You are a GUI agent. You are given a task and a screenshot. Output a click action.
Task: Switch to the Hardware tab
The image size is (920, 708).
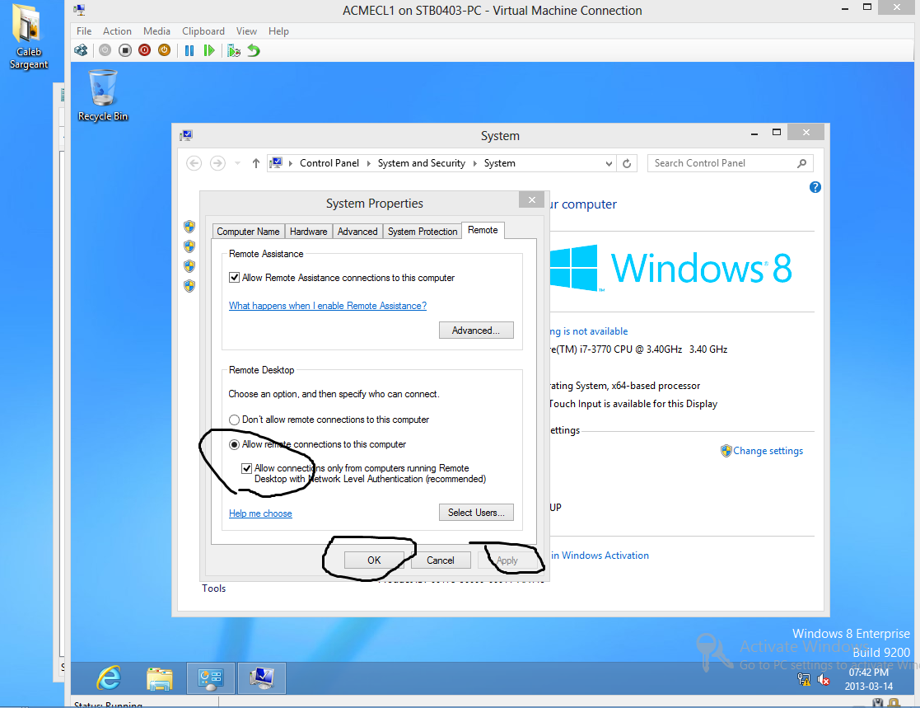tap(309, 232)
